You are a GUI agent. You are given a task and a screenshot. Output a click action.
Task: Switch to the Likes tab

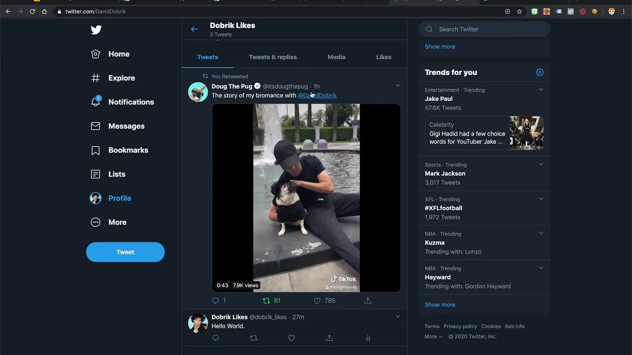384,57
